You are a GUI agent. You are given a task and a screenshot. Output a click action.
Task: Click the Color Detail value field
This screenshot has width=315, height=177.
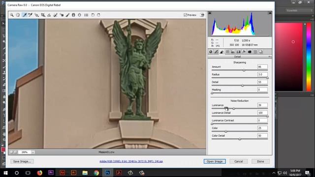[262, 136]
